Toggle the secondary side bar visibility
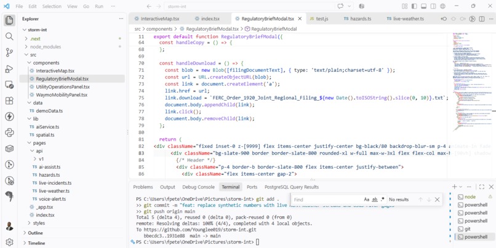 point(433,6)
